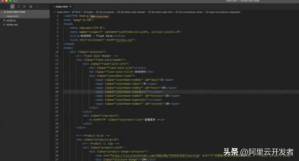Click the product-card div line
The image size is (299, 161).
103,148
